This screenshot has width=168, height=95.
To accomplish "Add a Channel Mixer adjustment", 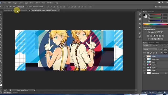I will click(160, 36).
